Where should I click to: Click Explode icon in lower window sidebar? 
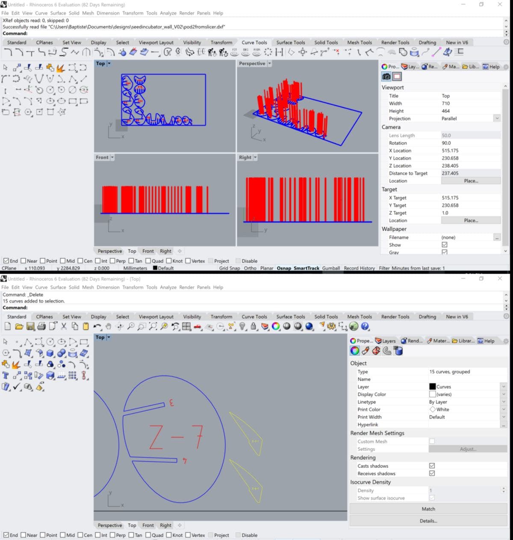[x=16, y=364]
